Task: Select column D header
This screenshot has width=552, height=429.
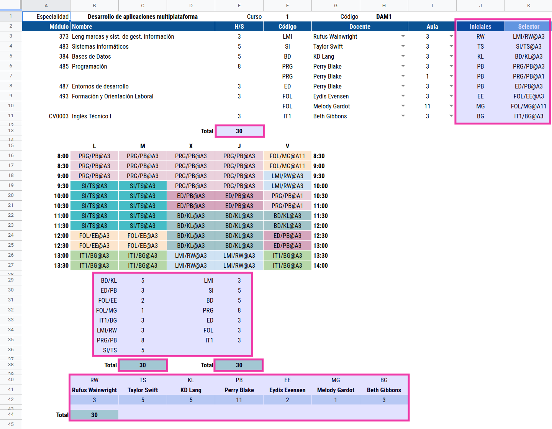Action: (191, 5)
